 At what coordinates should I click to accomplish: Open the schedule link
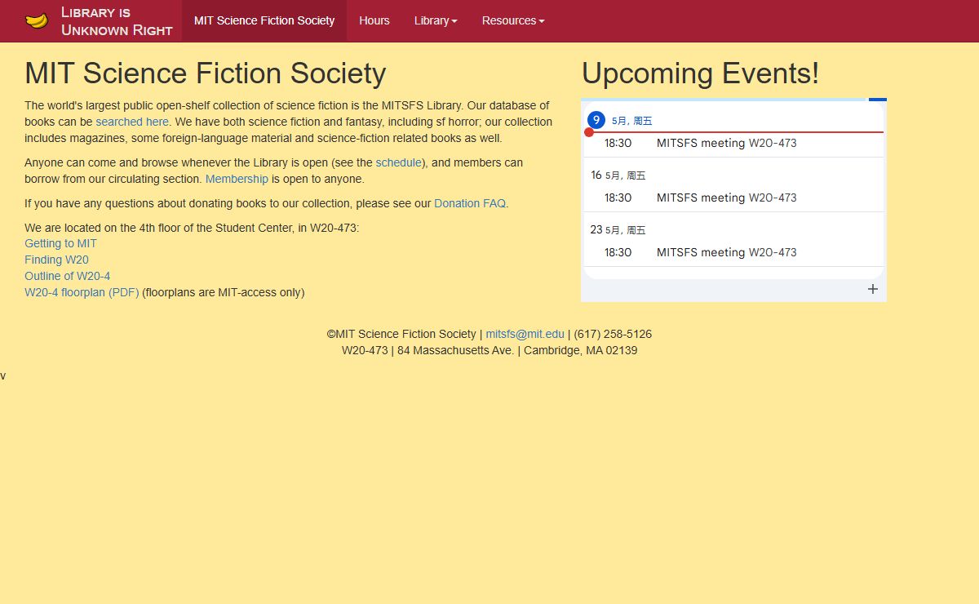(399, 162)
